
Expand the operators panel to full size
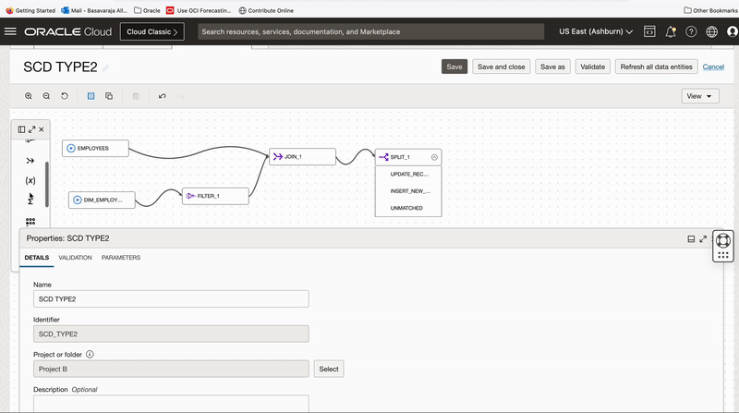coord(31,129)
